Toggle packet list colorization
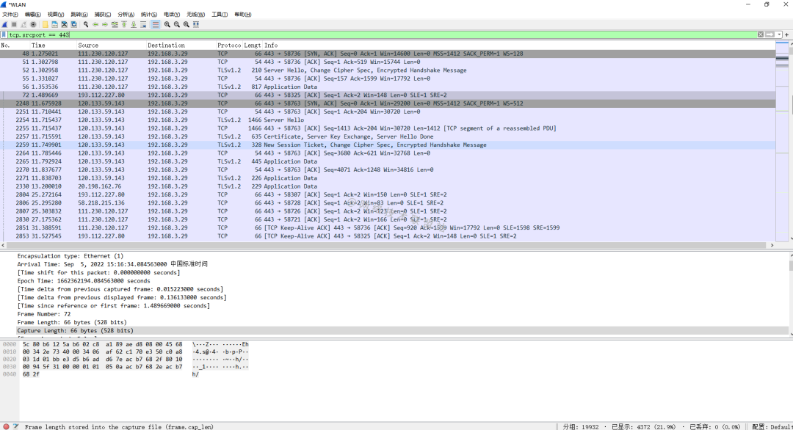 point(155,24)
